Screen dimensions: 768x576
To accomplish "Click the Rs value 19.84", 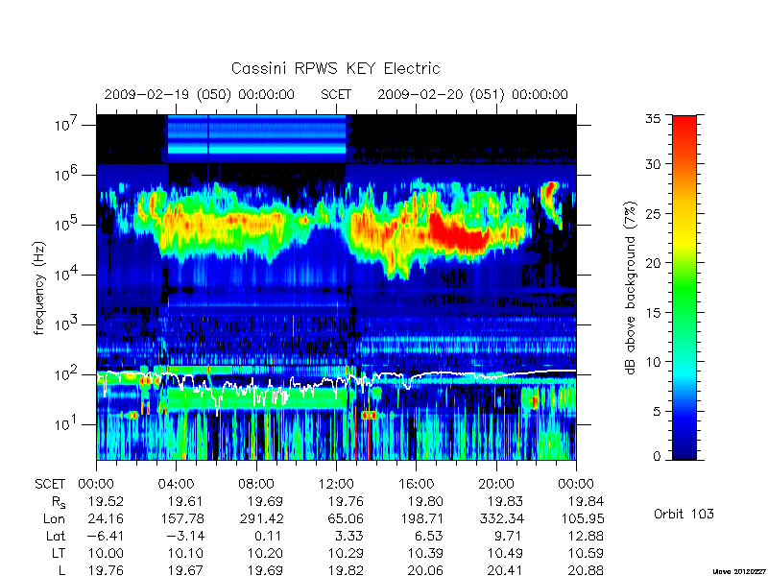I will [586, 501].
